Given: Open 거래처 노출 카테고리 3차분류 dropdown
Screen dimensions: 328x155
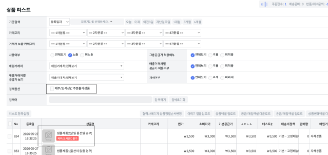Looking at the screenshot, I should (144, 44).
